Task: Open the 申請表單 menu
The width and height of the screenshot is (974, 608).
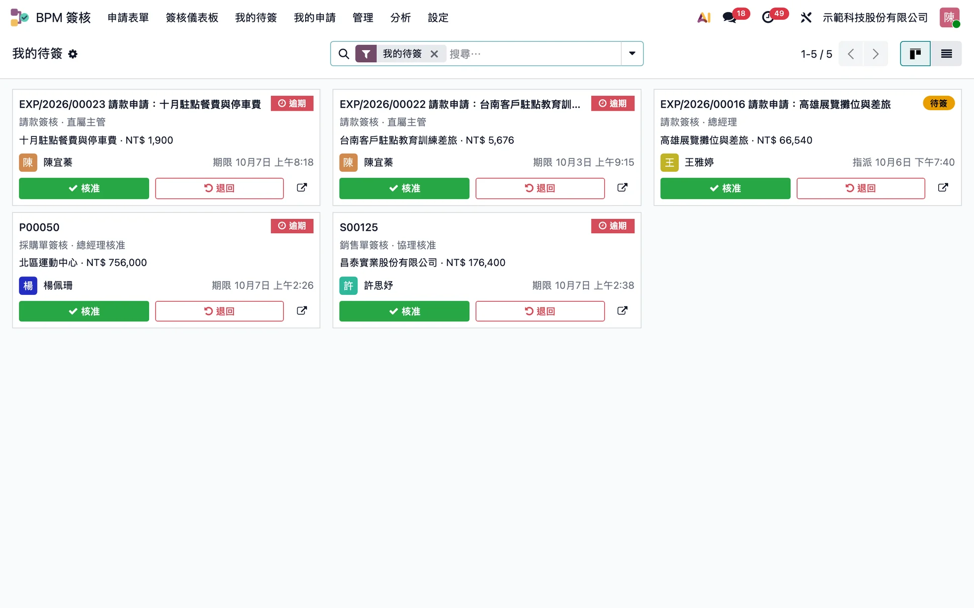Action: point(128,18)
